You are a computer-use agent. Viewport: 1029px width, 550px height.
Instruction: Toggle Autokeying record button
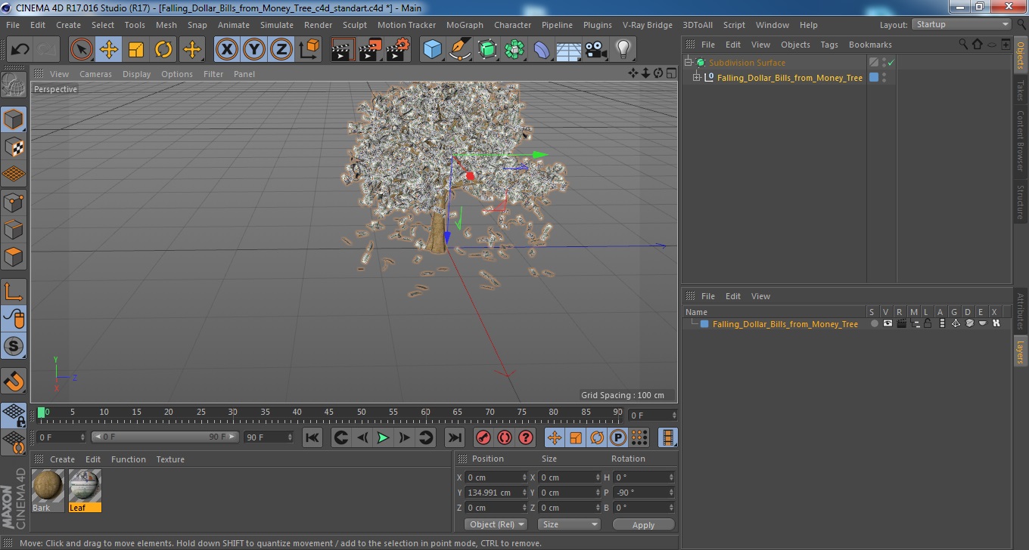click(505, 437)
